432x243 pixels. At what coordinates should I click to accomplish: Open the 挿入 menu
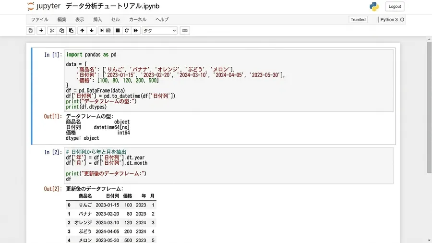pyautogui.click(x=97, y=20)
